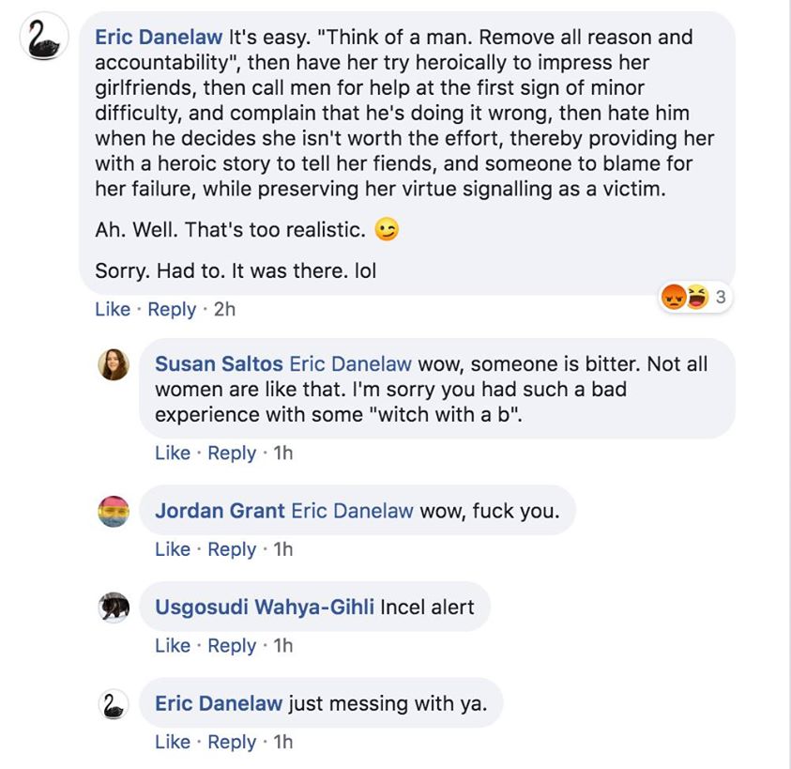Reply to Eric Danelaw's top comment
The width and height of the screenshot is (791, 769).
click(x=172, y=309)
